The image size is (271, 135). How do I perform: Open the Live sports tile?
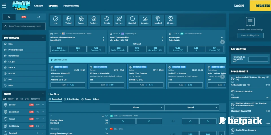[56, 20]
